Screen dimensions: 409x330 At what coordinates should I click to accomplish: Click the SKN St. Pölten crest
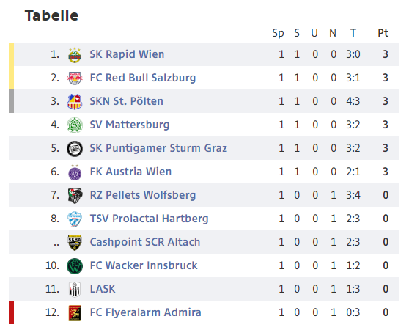tap(75, 101)
